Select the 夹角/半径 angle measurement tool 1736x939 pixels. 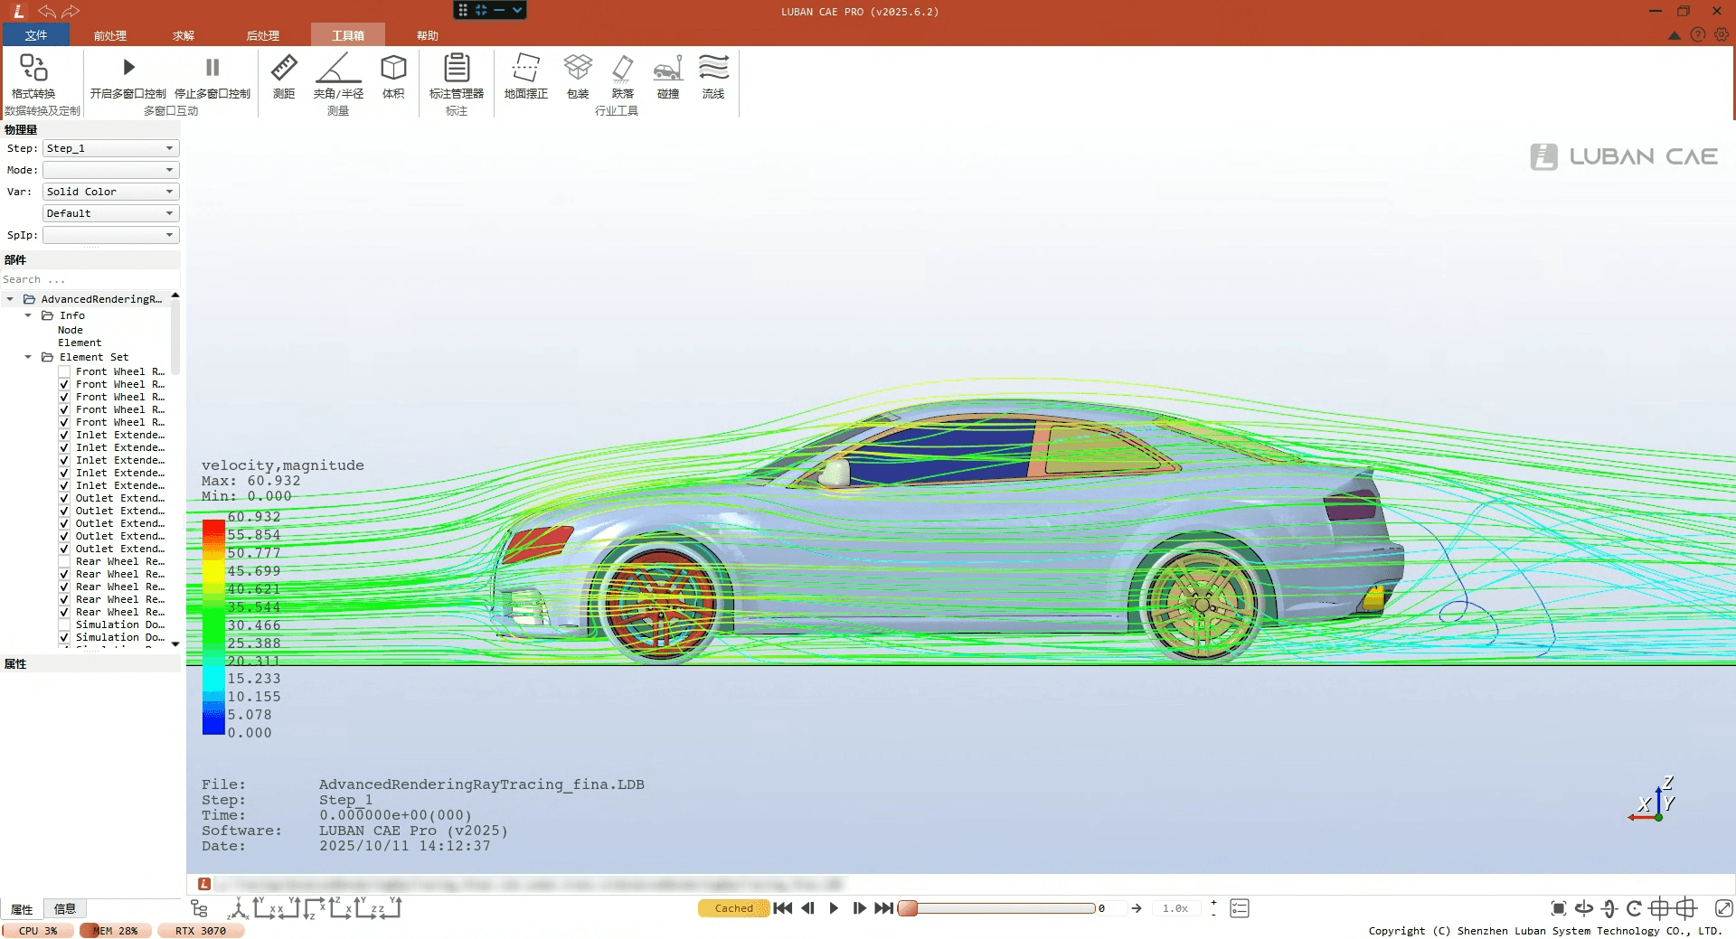[338, 76]
